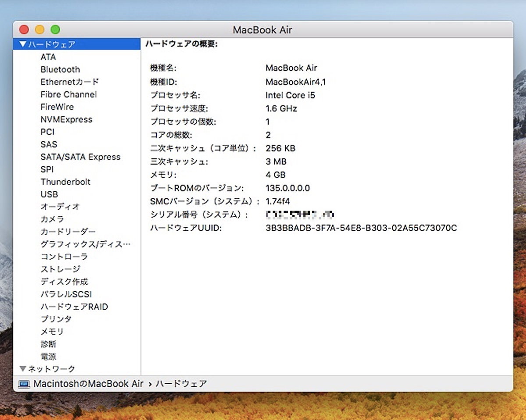Select 電源 in the sidebar
526x420 pixels.
click(48, 356)
